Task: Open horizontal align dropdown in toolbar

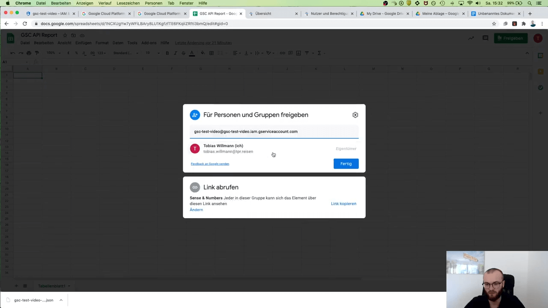Action: tap(236, 53)
